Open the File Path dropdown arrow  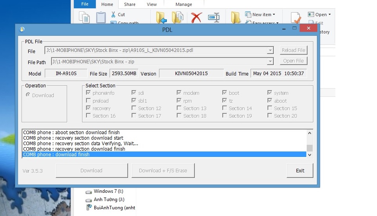(x=270, y=61)
